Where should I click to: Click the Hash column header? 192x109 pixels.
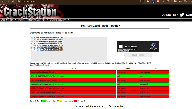pos(73,69)
